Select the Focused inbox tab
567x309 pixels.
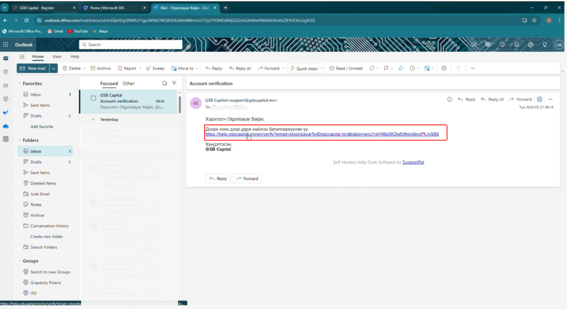109,84
